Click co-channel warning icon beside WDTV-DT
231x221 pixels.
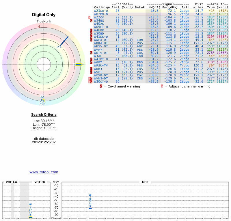(x=92, y=53)
